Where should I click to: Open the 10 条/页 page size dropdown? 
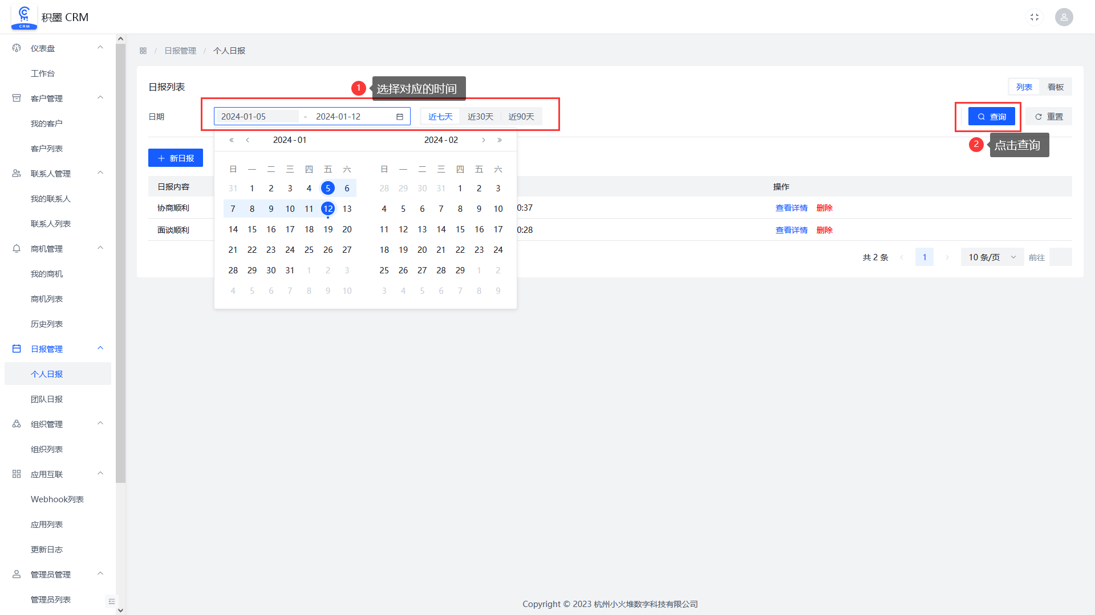point(992,257)
